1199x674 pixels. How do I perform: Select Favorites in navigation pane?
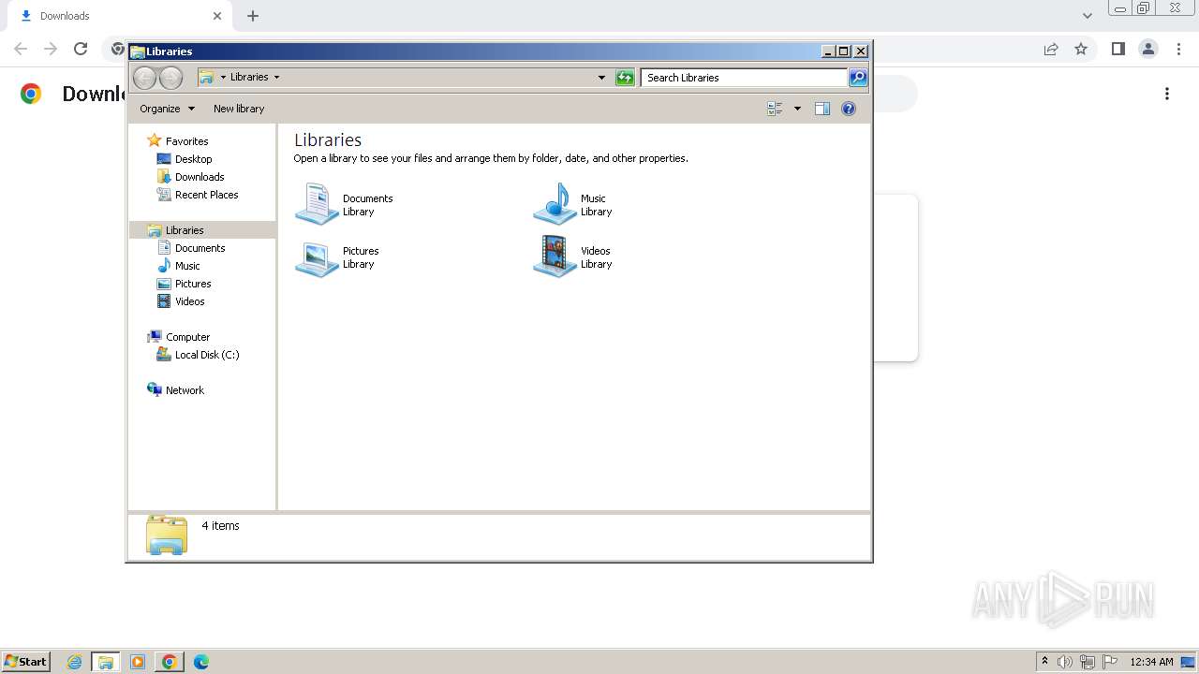[186, 141]
